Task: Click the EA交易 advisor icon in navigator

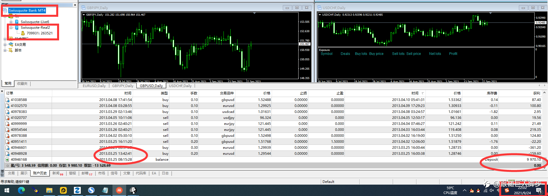Action: pyautogui.click(x=11, y=44)
